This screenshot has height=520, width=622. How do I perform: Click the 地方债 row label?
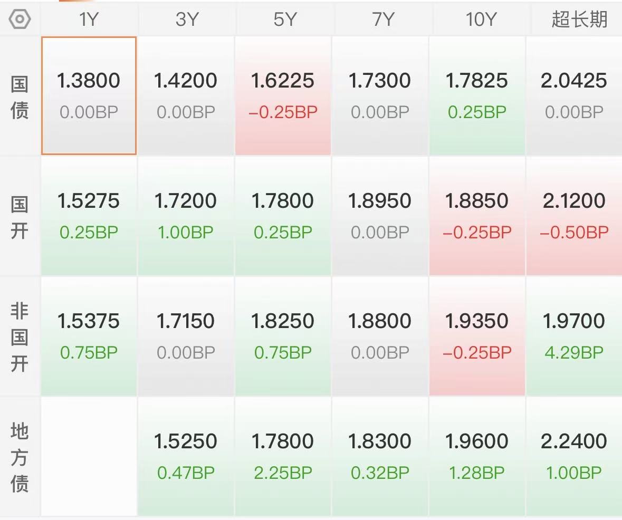(20, 457)
